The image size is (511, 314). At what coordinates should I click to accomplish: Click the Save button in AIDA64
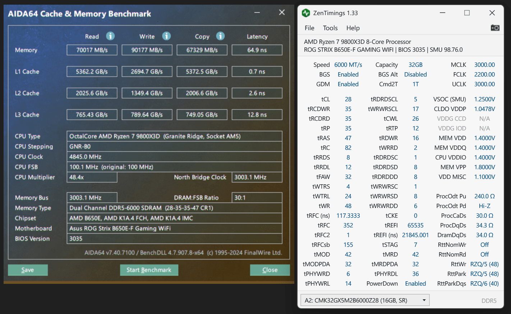[28, 270]
